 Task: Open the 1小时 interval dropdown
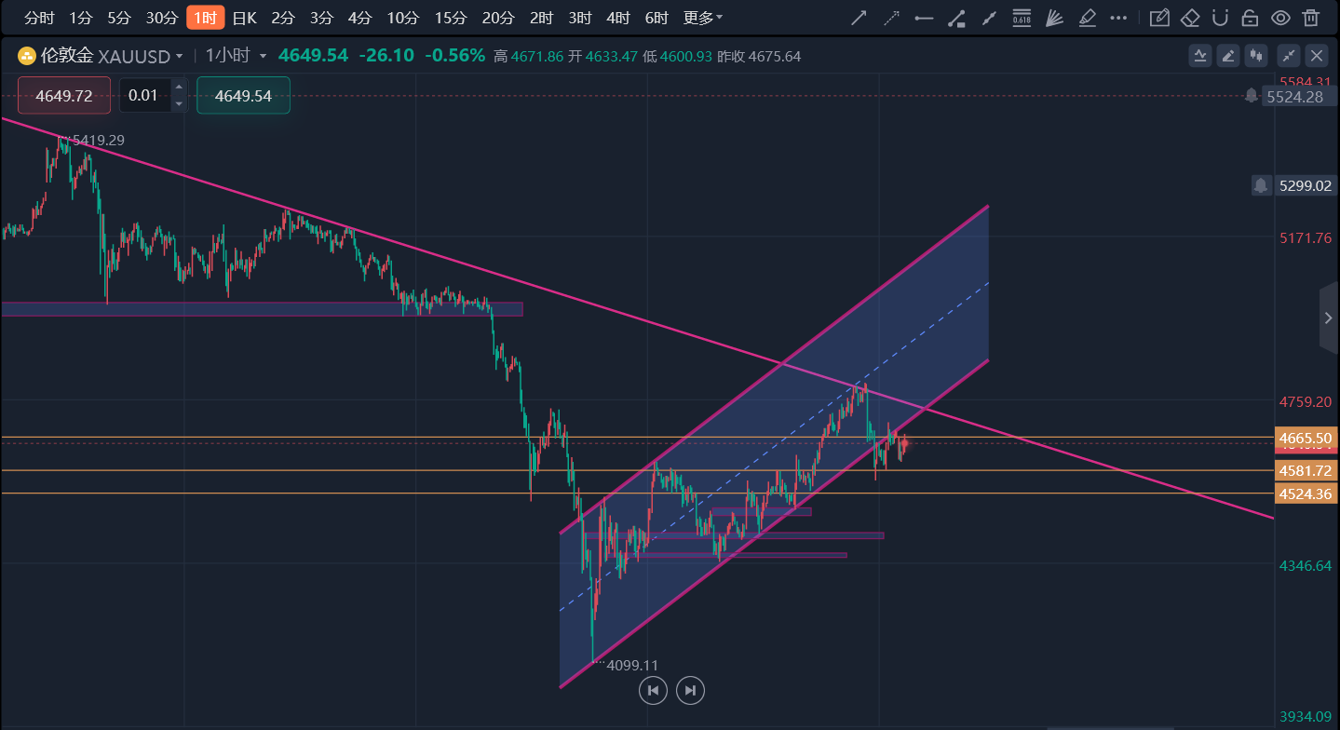click(236, 56)
